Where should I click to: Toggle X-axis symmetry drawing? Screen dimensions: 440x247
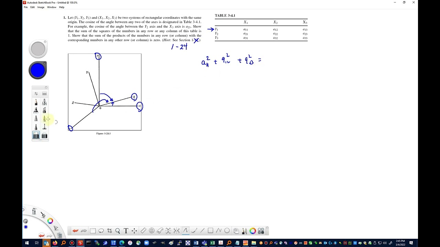point(168,231)
